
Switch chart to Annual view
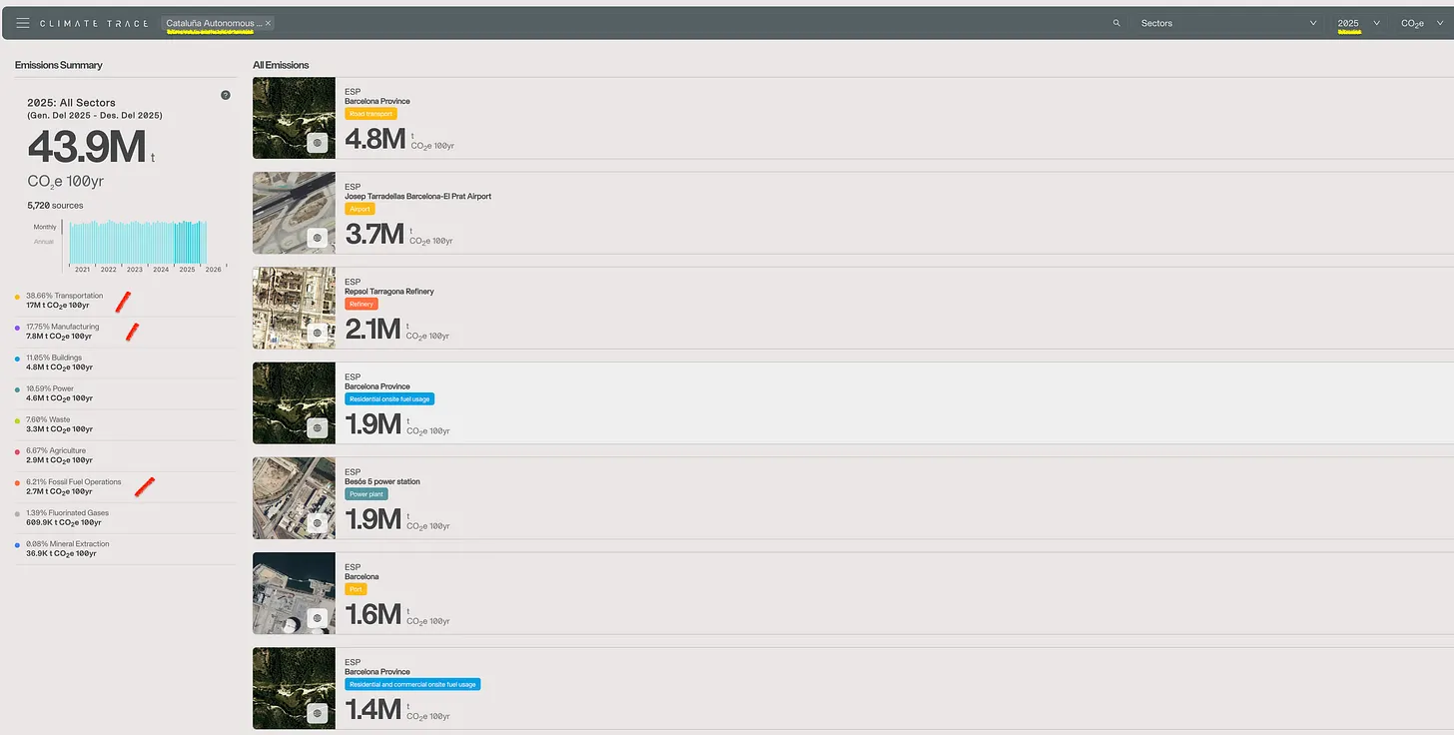(44, 242)
